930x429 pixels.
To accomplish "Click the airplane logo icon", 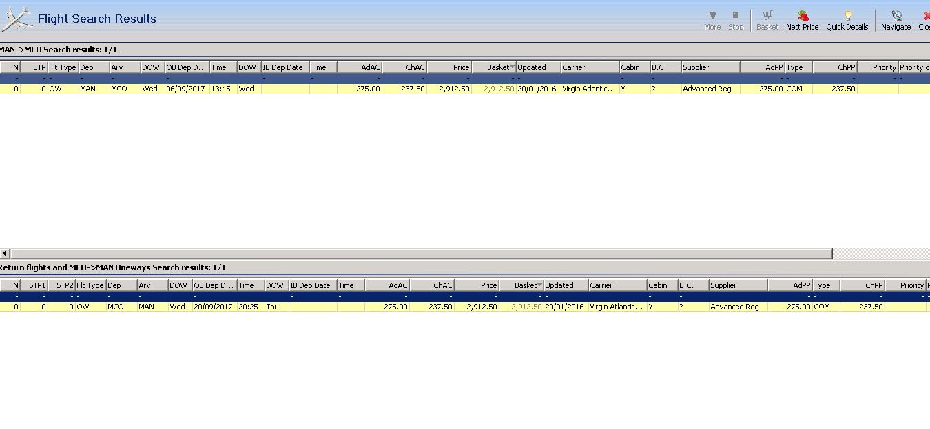I will point(17,19).
